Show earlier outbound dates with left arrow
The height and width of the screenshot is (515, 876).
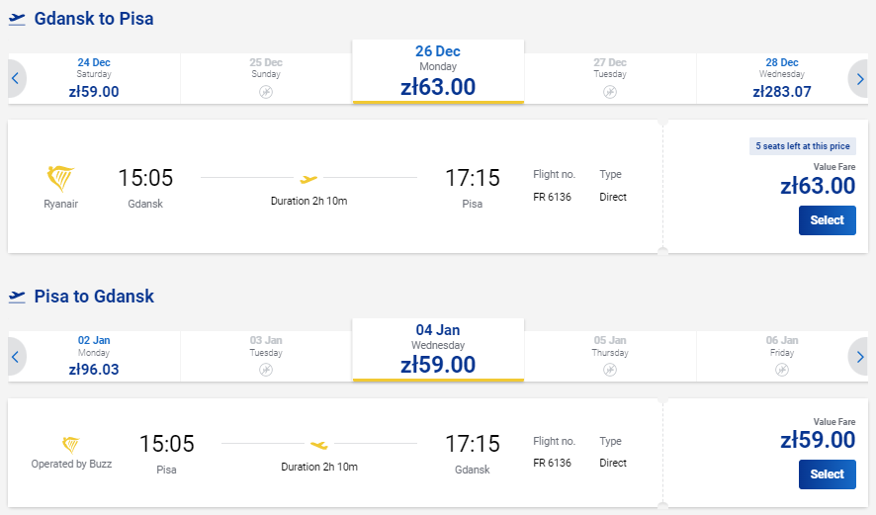16,78
